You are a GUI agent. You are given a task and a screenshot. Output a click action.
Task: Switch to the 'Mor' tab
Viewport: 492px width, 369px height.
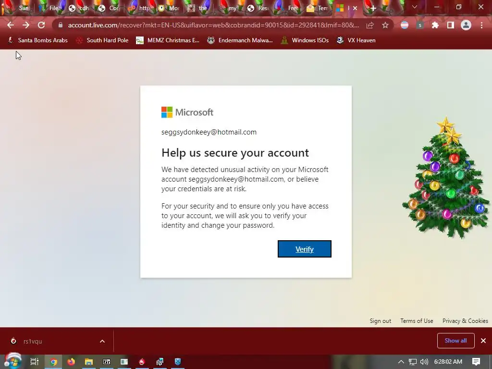pyautogui.click(x=169, y=8)
